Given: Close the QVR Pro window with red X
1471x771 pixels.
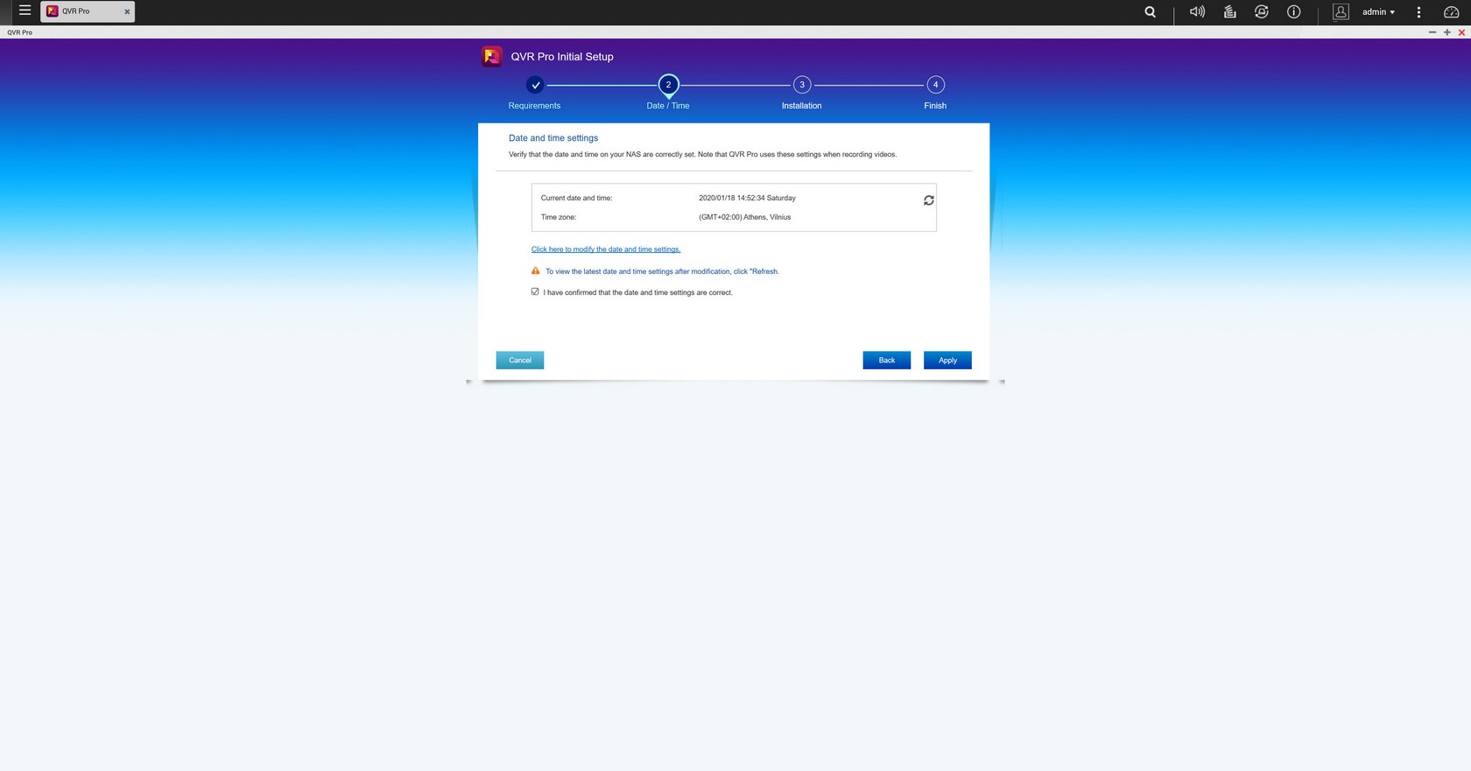Looking at the screenshot, I should [1461, 32].
